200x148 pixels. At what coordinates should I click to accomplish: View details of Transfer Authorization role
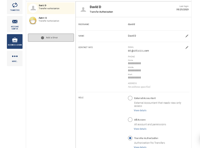point(140,147)
